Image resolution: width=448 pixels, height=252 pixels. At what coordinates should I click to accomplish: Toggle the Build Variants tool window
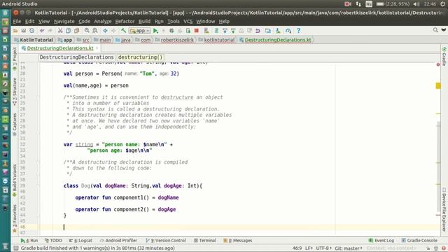[x=15, y=181]
